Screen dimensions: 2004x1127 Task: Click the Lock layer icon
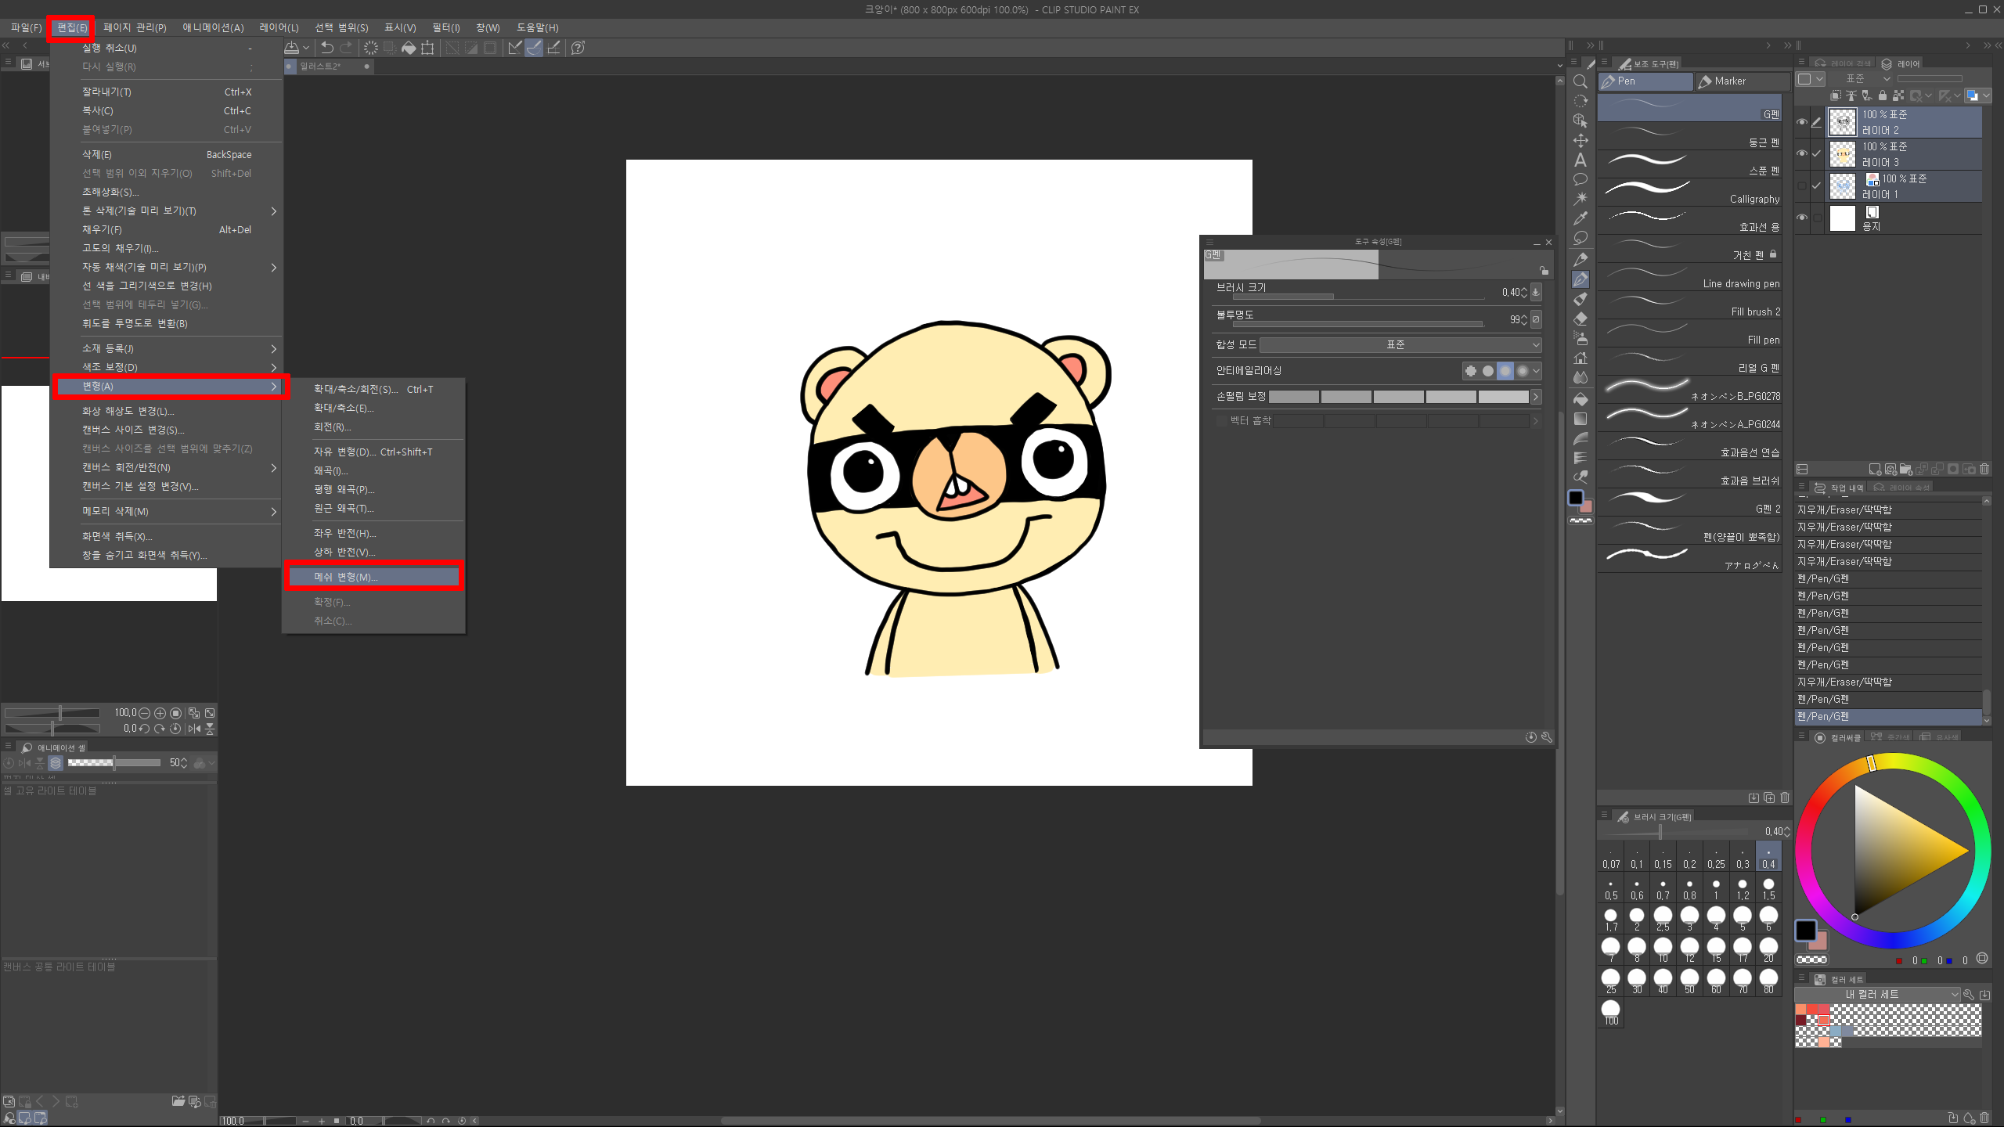(1883, 95)
